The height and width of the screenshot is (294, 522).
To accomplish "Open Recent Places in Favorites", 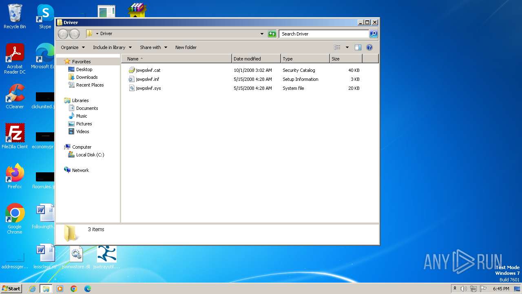I will click(x=90, y=85).
